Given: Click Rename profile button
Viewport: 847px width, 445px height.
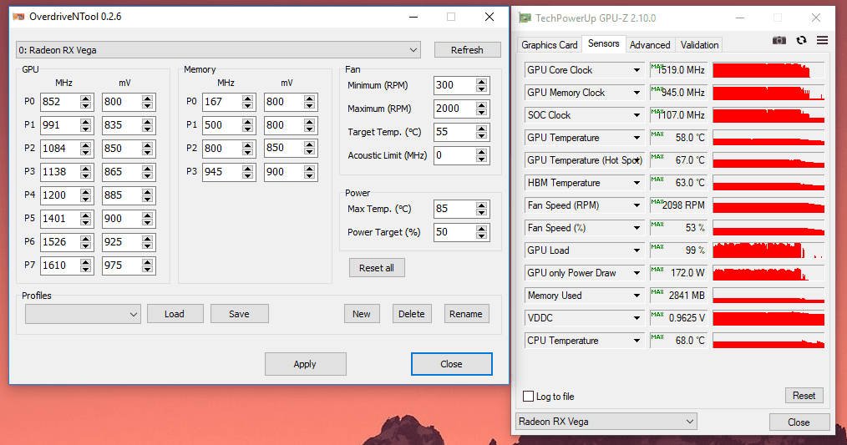Looking at the screenshot, I should tap(465, 314).
